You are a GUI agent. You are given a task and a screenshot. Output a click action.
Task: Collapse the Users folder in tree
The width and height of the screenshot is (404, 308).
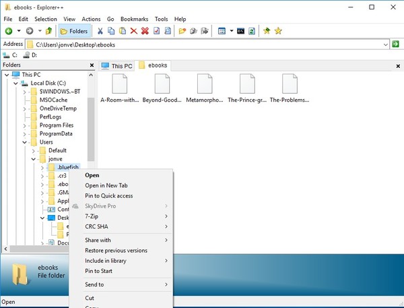coord(25,142)
